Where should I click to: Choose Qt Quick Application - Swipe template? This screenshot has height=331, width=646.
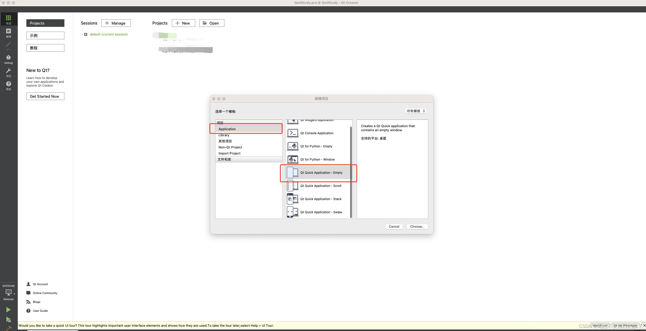(321, 212)
